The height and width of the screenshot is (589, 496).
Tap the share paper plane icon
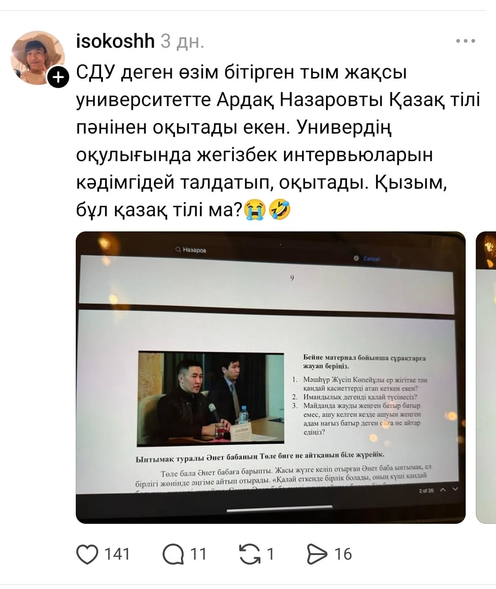tap(317, 554)
